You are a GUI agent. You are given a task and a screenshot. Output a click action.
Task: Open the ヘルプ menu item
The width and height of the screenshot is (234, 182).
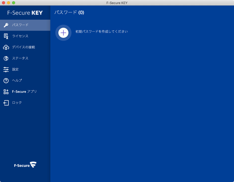[x=17, y=80]
